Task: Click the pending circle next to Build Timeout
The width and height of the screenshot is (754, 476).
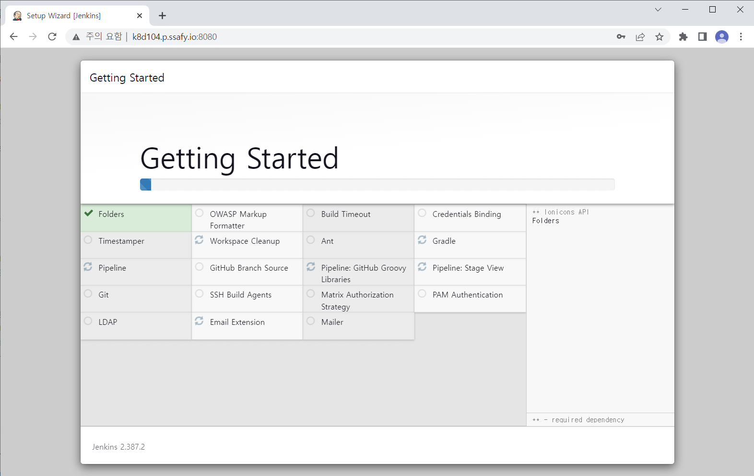Action: pos(311,213)
